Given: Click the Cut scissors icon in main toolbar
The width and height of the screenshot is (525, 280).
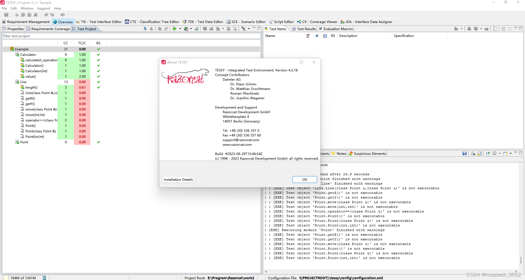Looking at the screenshot, I should coord(17,15).
